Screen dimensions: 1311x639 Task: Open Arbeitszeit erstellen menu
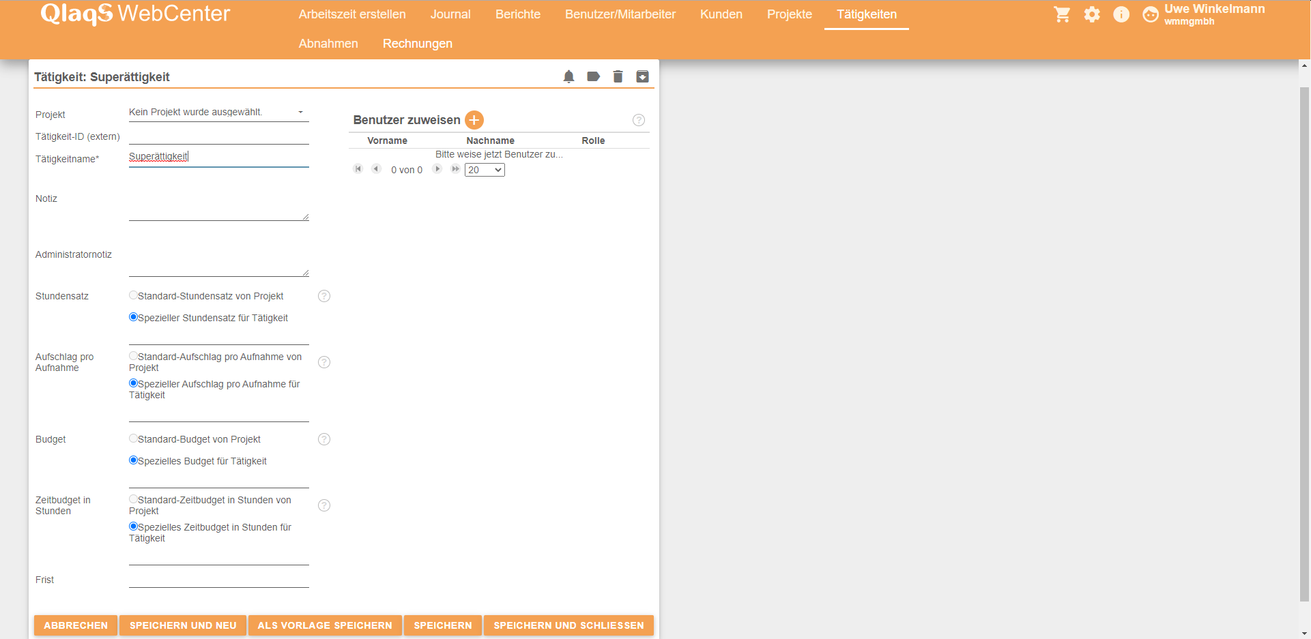click(x=352, y=14)
